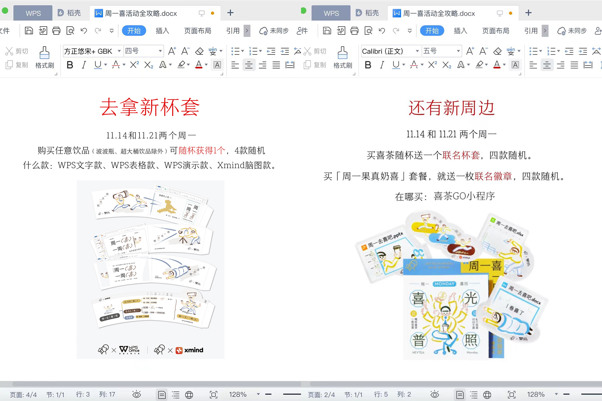
Task: Decrease font size in left window
Action: click(186, 51)
